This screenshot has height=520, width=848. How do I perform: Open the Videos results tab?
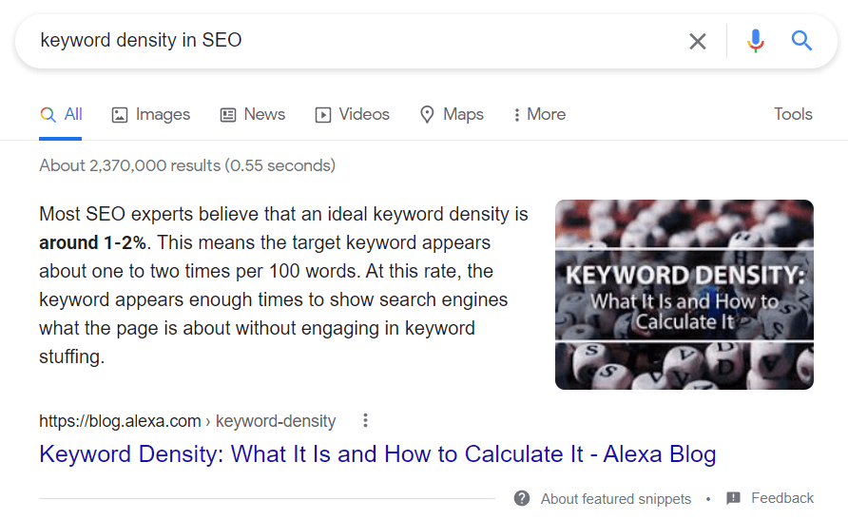[353, 114]
